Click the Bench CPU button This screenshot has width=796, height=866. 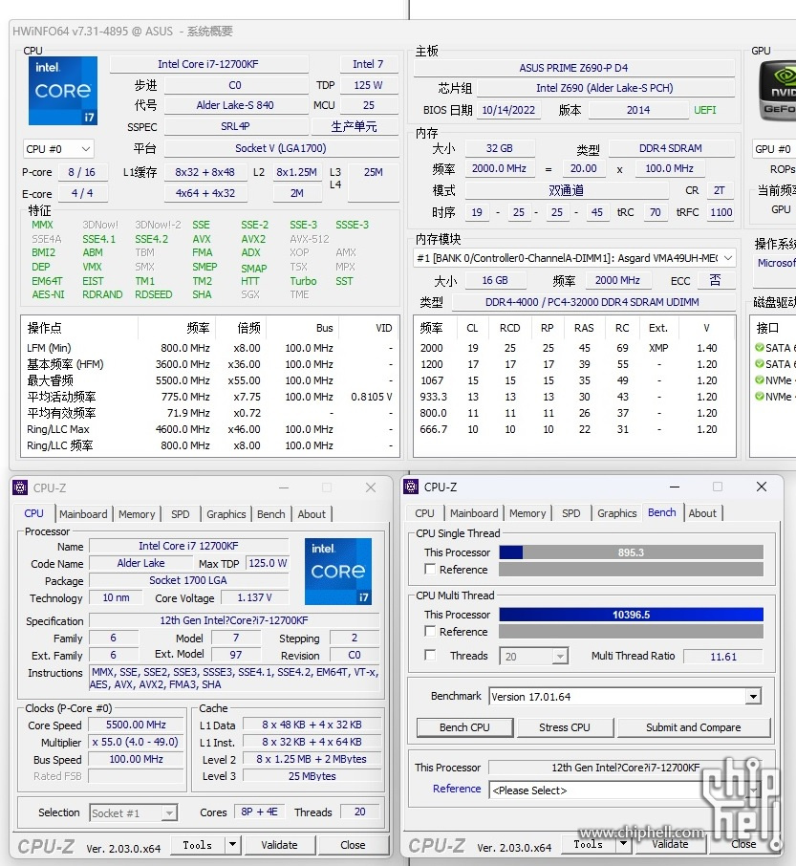click(464, 727)
